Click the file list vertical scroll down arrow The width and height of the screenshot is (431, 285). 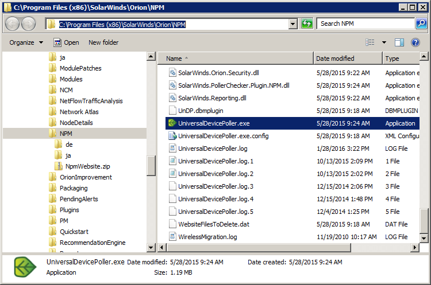424,238
